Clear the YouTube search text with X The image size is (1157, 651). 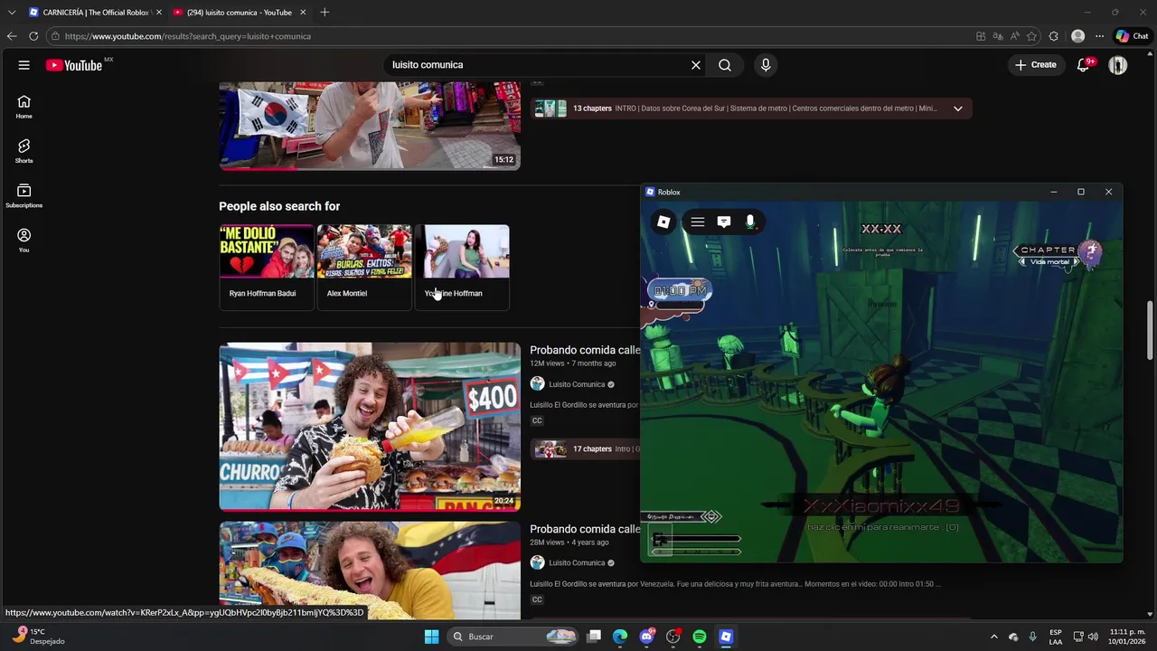click(696, 65)
